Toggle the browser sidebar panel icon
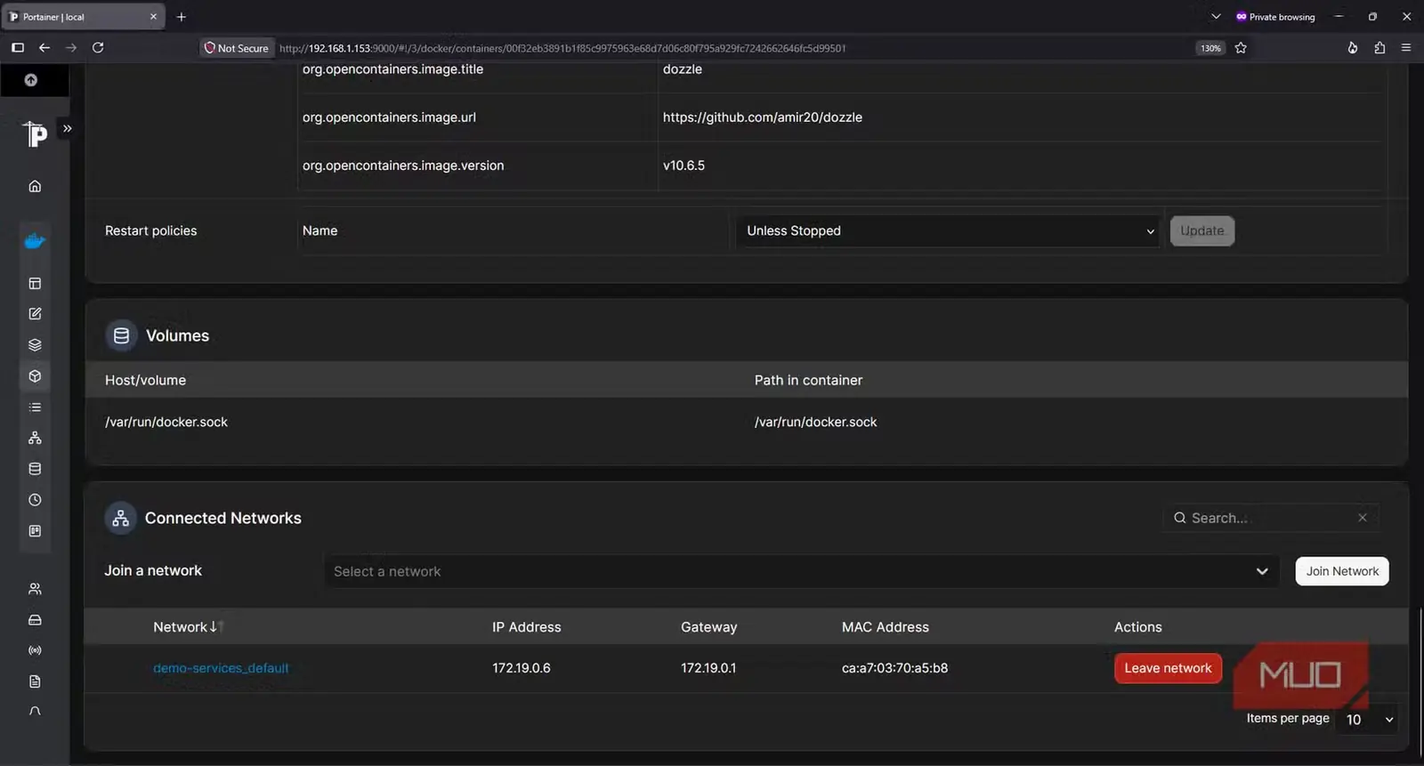This screenshot has height=766, width=1424. pyautogui.click(x=18, y=48)
